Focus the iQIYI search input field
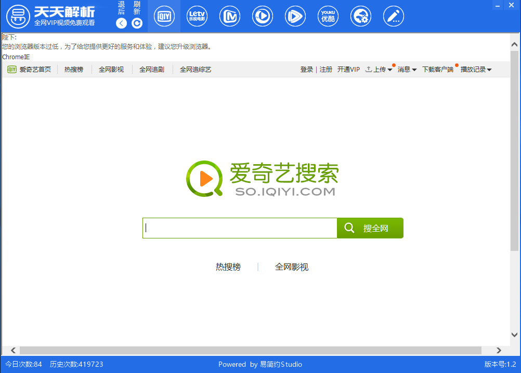This screenshot has width=521, height=373. point(240,228)
